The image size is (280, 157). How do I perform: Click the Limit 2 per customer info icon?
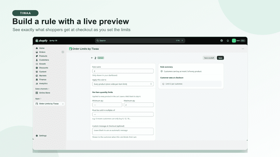click(163, 84)
